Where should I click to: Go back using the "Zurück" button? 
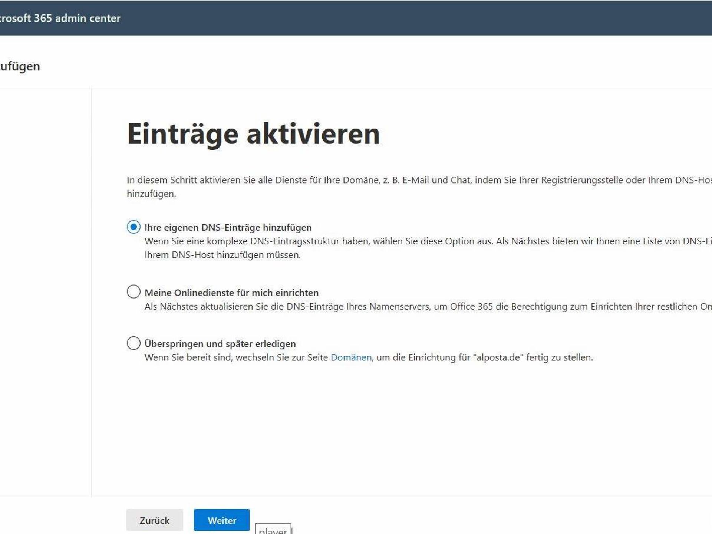click(155, 520)
